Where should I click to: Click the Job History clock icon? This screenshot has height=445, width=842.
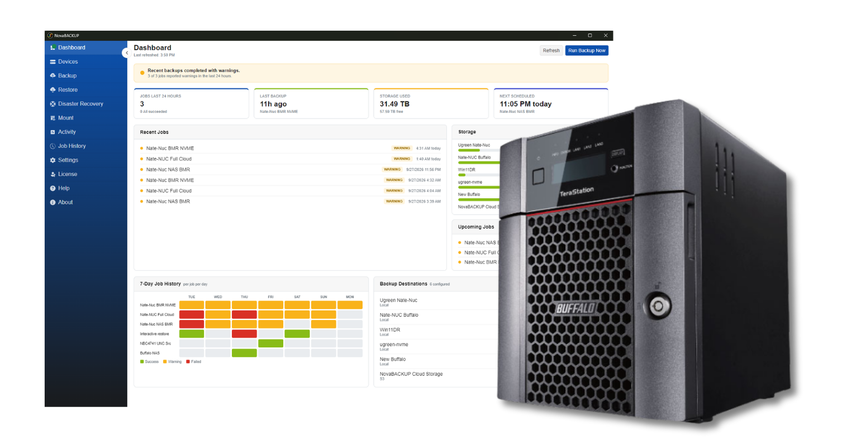click(53, 146)
